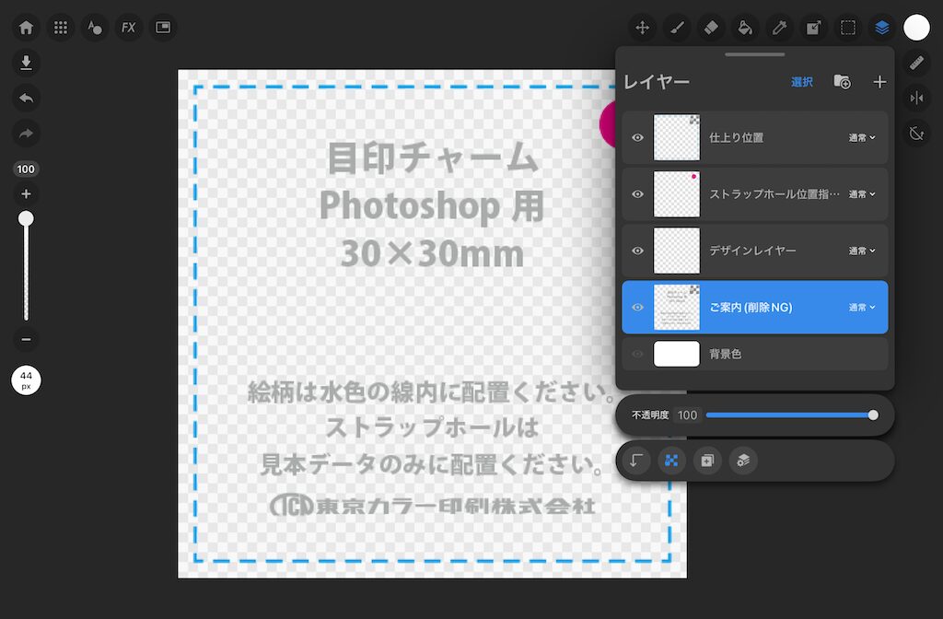Screen dimensions: 943x619
Task: Click the レイヤー panel title
Action: (x=656, y=82)
